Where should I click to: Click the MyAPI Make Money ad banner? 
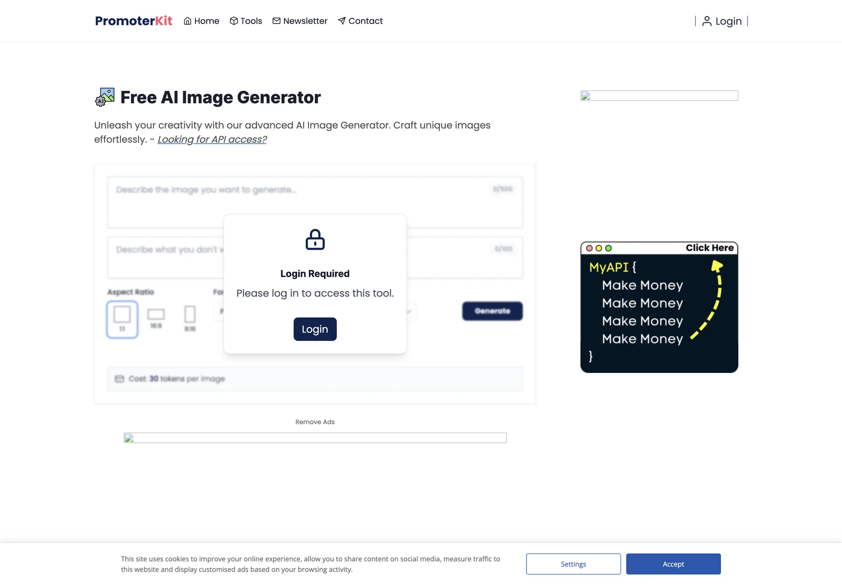coord(659,307)
